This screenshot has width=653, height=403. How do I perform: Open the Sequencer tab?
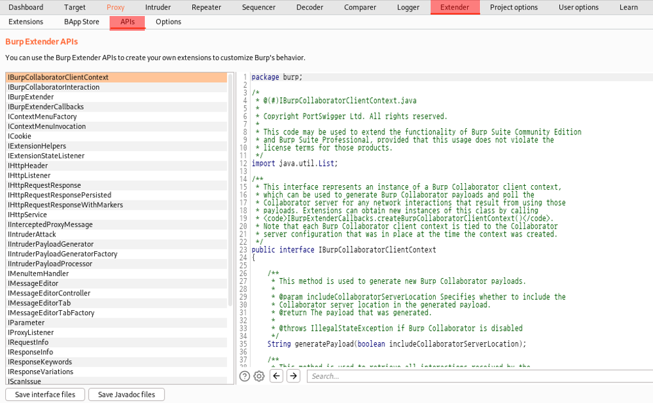[x=259, y=7]
